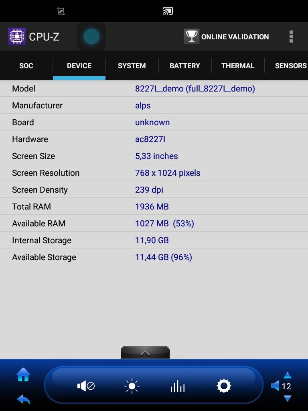This screenshot has width=308, height=411.
Task: Tap the trophy icon next to Online Validation
Action: coord(192,37)
